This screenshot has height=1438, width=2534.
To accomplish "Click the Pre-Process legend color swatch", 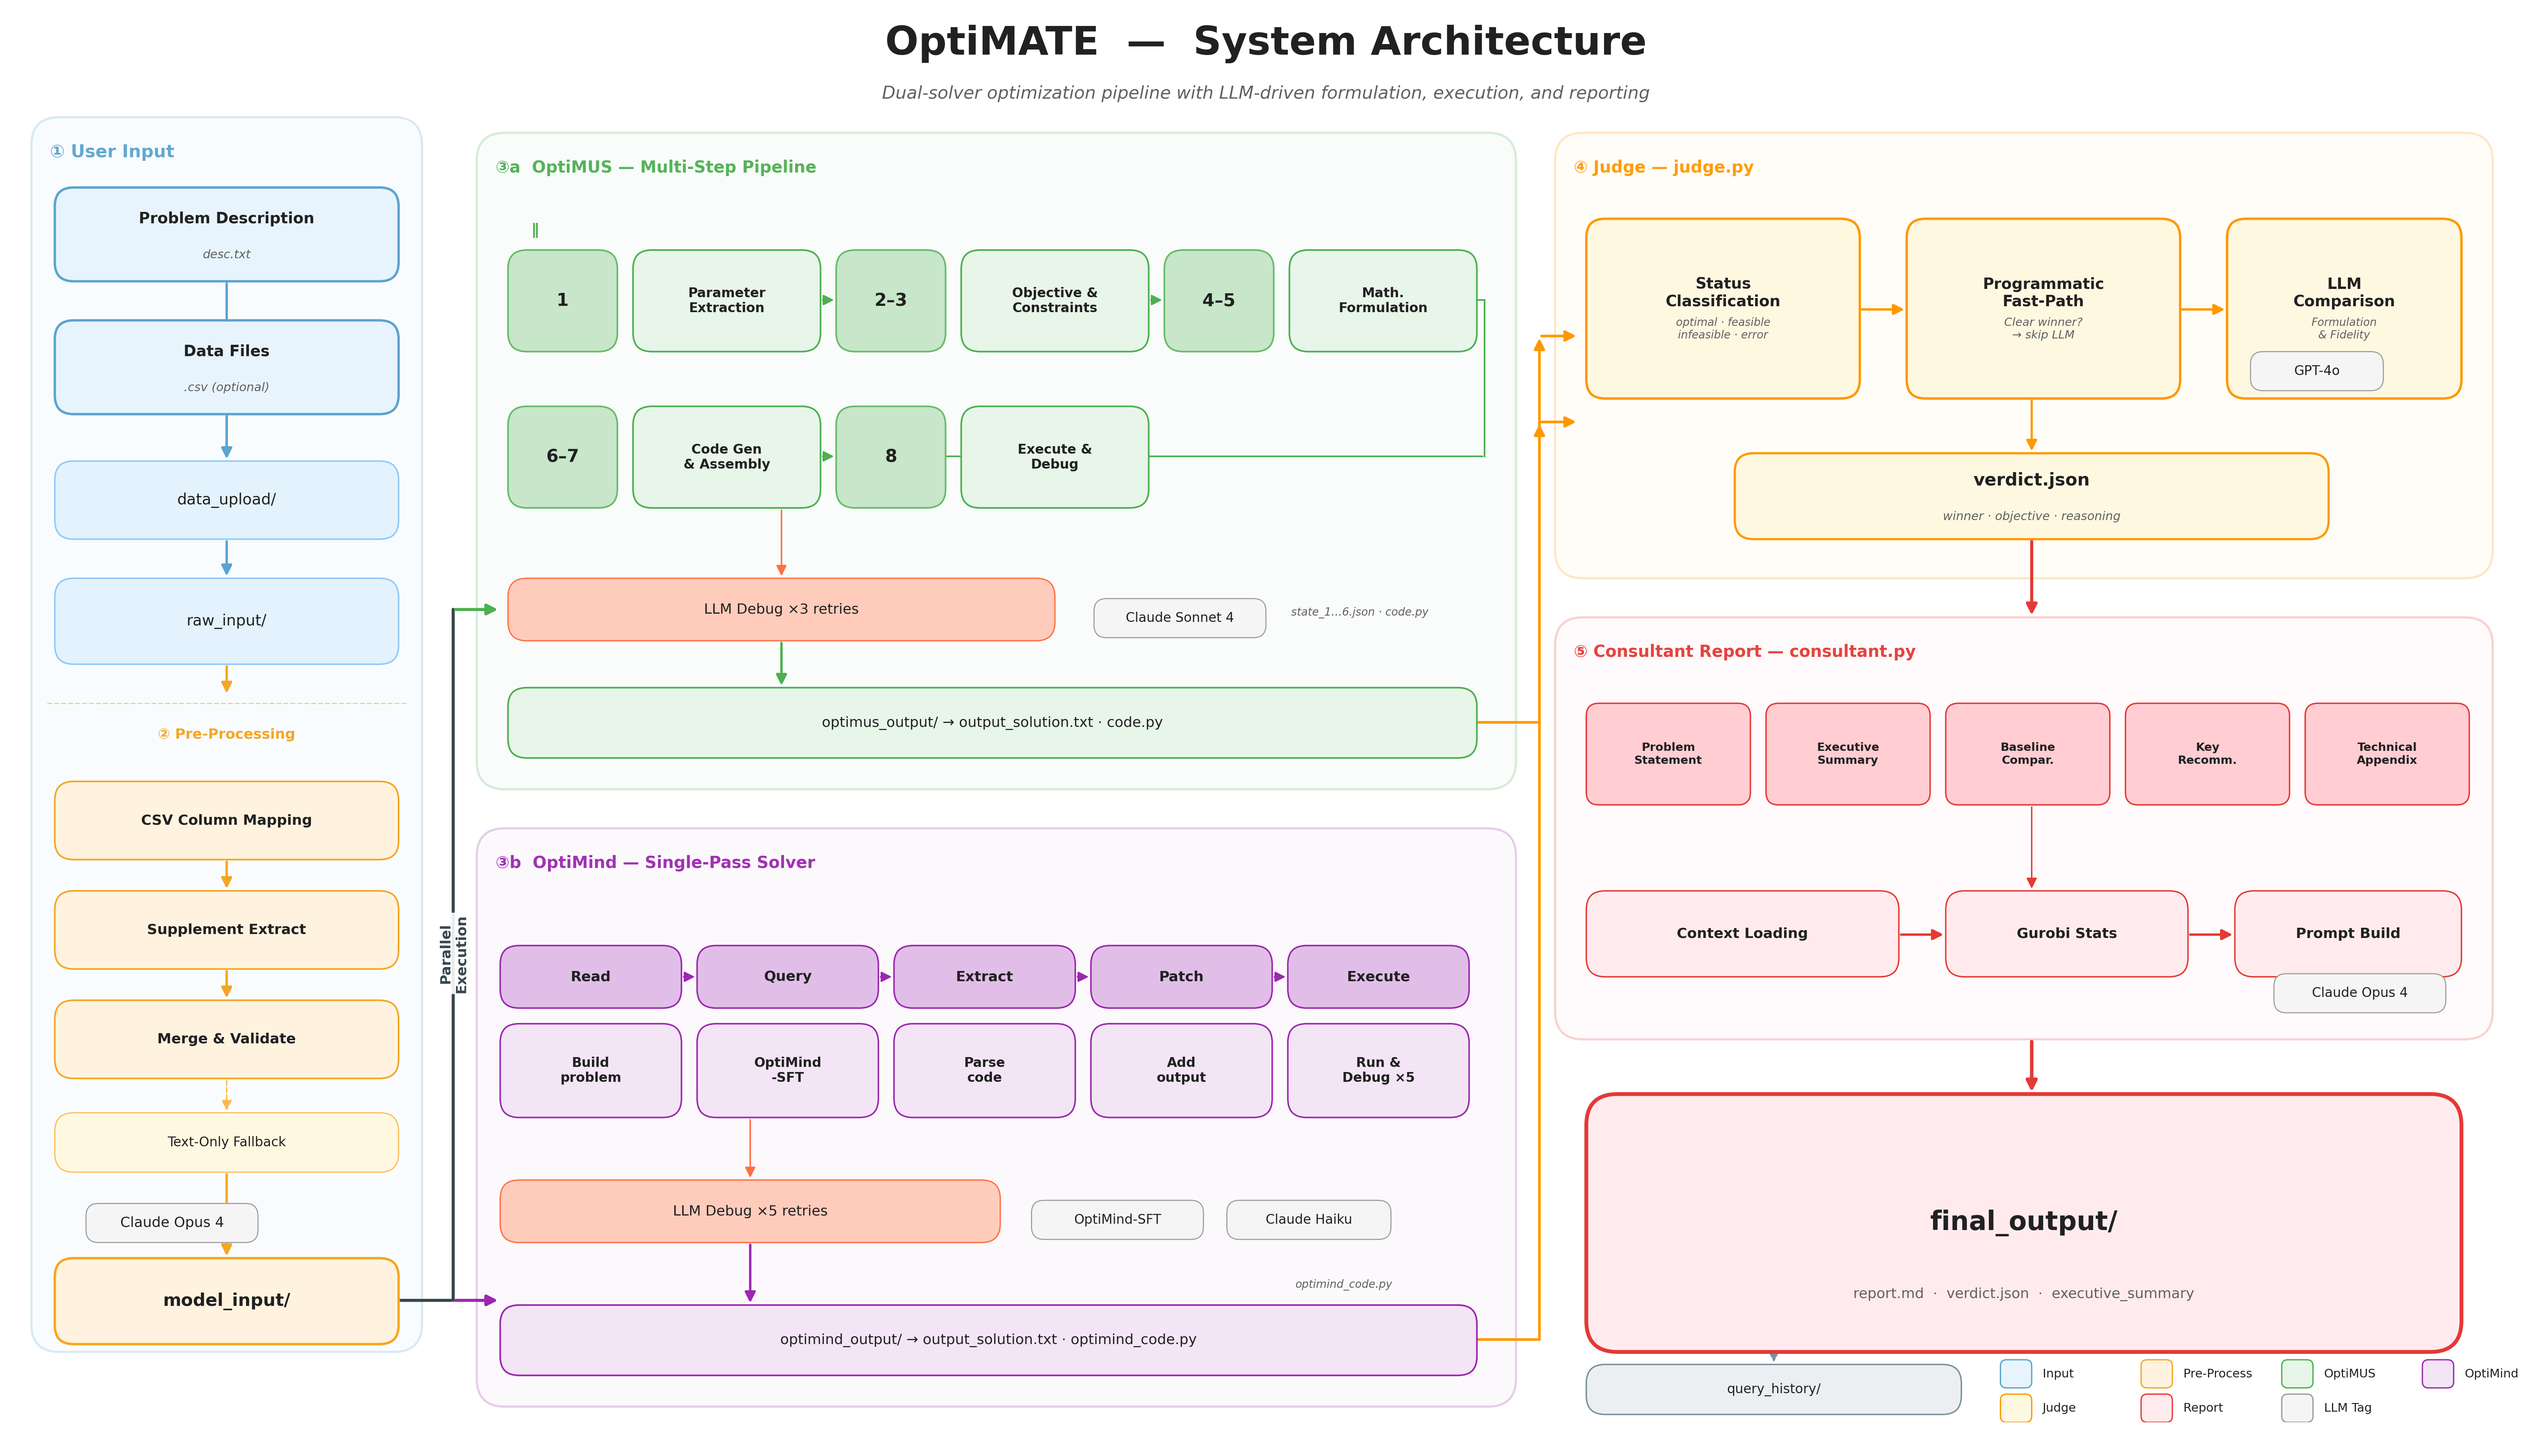I will point(2157,1374).
